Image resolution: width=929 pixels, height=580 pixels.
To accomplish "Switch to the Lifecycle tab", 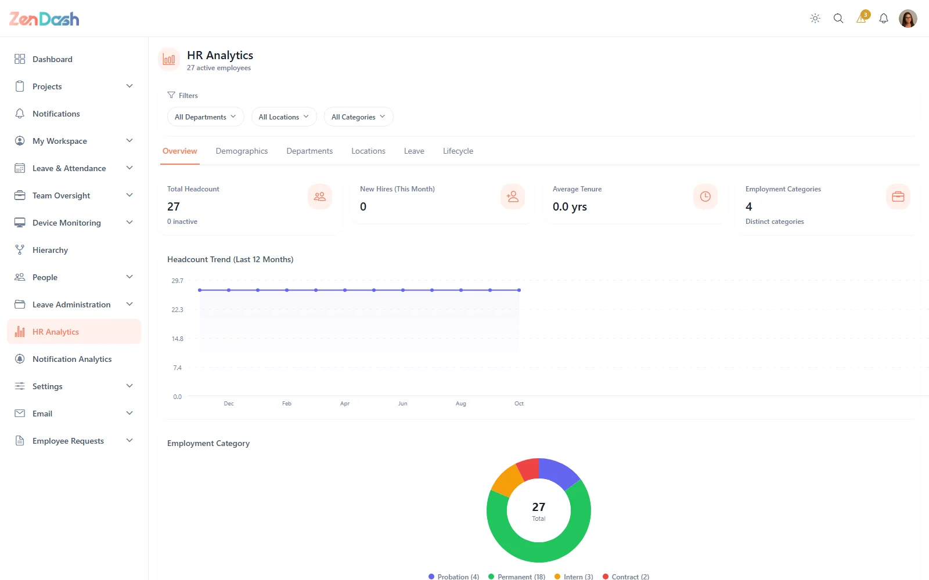I will coord(458,151).
